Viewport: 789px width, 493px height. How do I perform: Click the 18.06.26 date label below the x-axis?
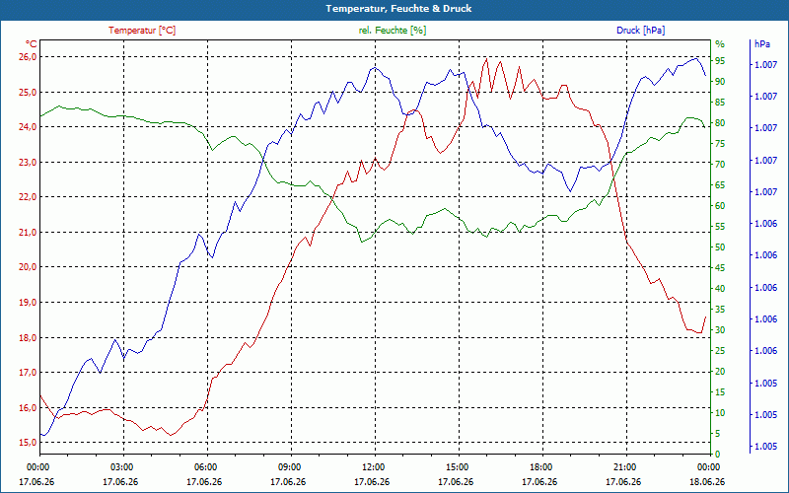pyautogui.click(x=707, y=482)
